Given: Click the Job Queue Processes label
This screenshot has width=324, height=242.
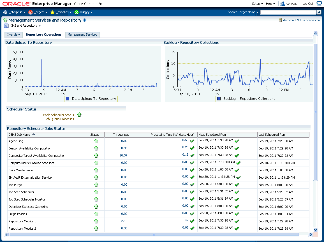Looking at the screenshot, I should click(x=59, y=119).
